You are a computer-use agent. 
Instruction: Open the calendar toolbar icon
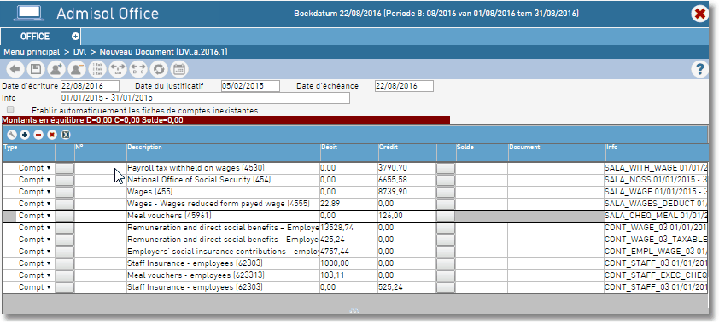click(179, 70)
